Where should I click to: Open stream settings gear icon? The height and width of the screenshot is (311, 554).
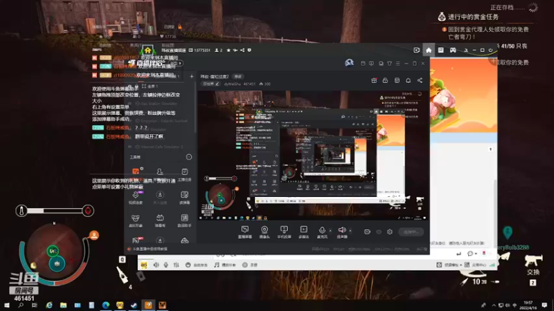pos(390,232)
